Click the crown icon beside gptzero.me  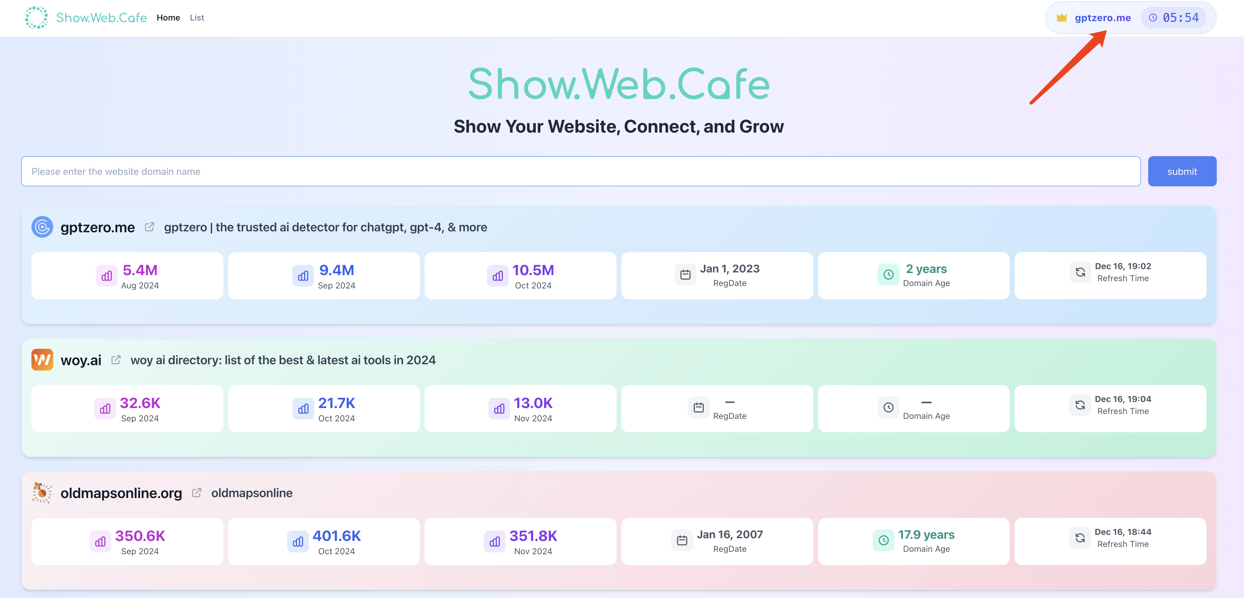click(x=1061, y=18)
